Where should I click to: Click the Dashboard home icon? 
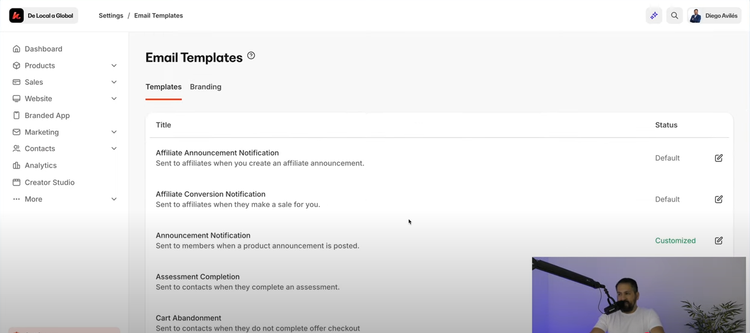[16, 49]
